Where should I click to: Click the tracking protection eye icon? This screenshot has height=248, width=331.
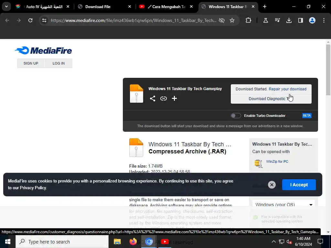222,20
